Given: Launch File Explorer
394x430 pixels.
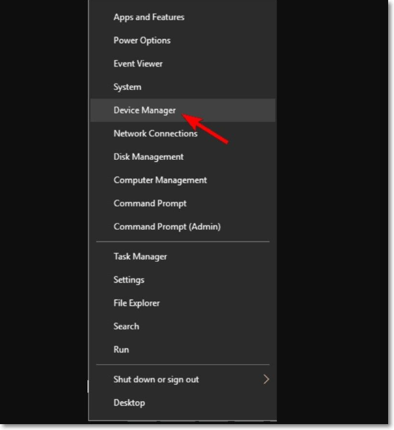Looking at the screenshot, I should click(x=137, y=303).
